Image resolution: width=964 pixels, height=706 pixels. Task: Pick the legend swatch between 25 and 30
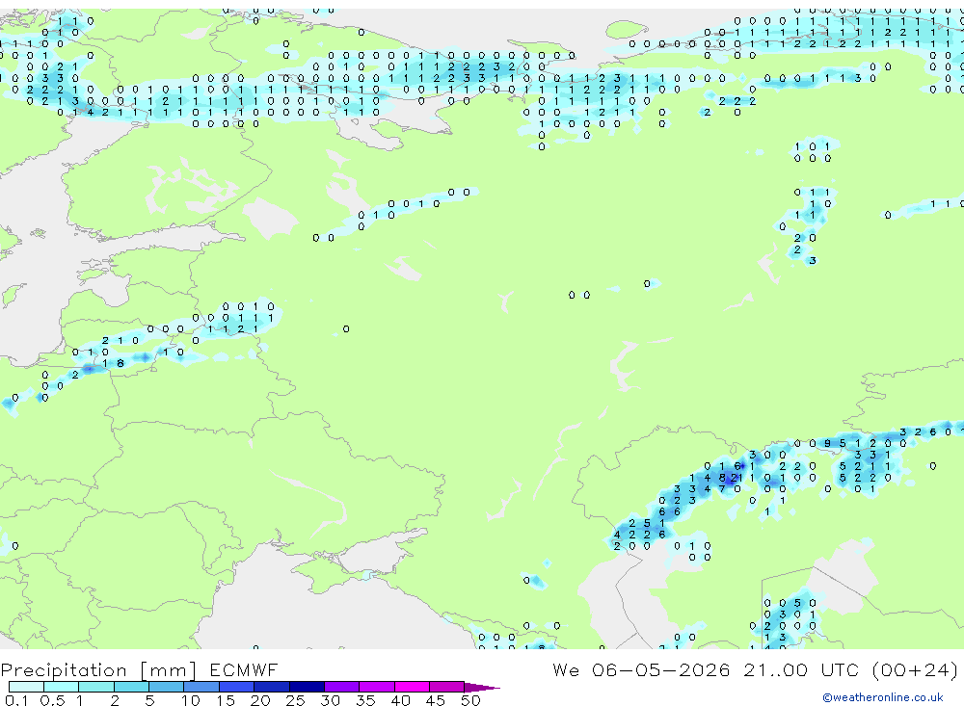pos(307,687)
